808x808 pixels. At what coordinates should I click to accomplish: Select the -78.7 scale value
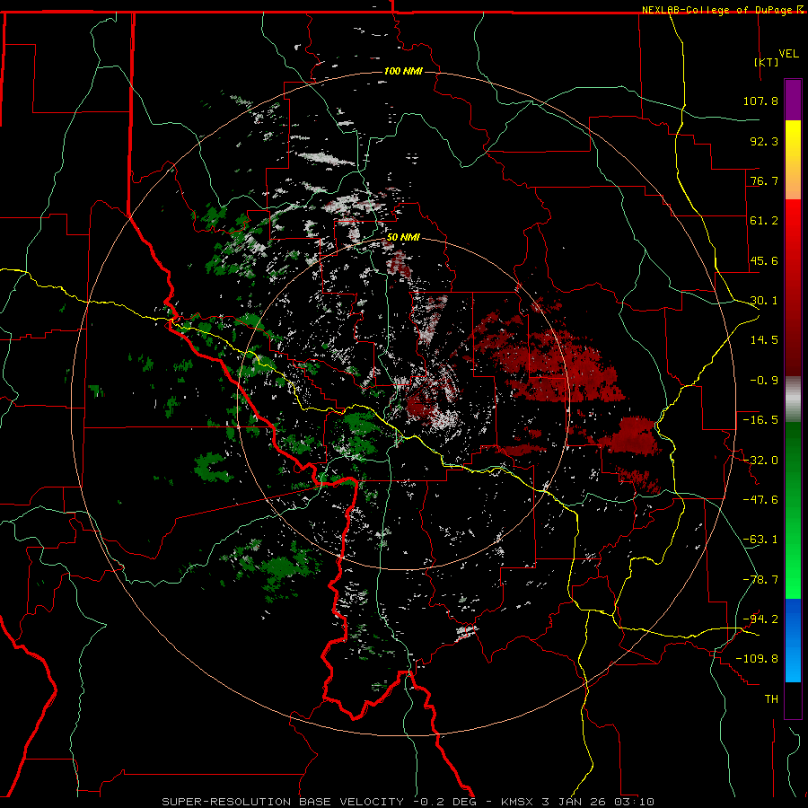click(x=760, y=580)
